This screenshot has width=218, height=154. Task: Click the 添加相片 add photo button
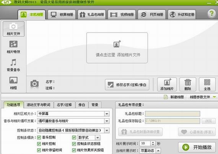(167, 84)
